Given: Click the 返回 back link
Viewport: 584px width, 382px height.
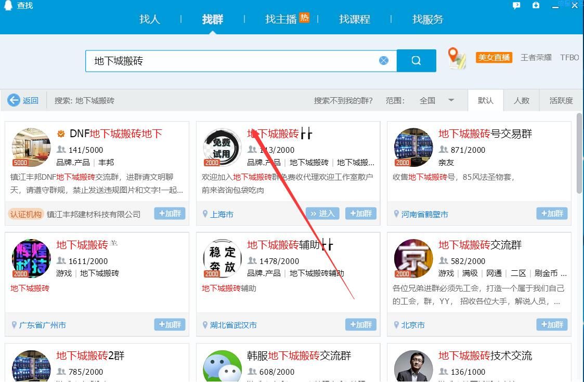Looking at the screenshot, I should coord(31,100).
